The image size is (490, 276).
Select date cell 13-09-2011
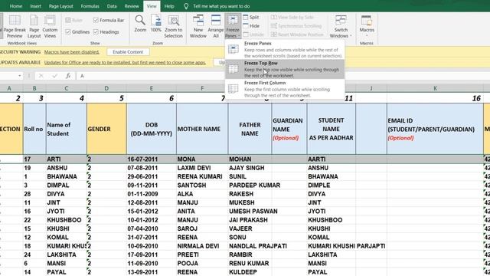(x=152, y=272)
